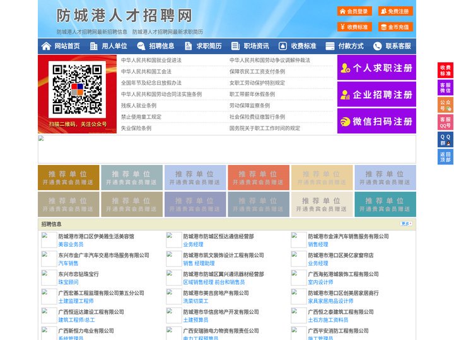Open 用人单位 nav item
The height and width of the screenshot is (340, 454).
pos(114,46)
